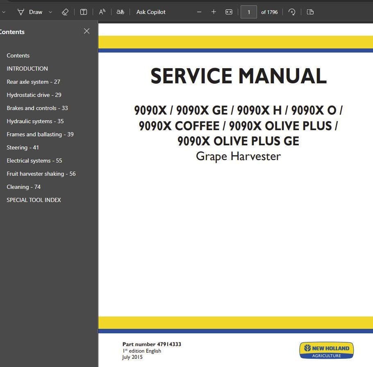The width and height of the screenshot is (373, 367).
Task: Click the Fit to width icon
Action: pyautogui.click(x=229, y=12)
